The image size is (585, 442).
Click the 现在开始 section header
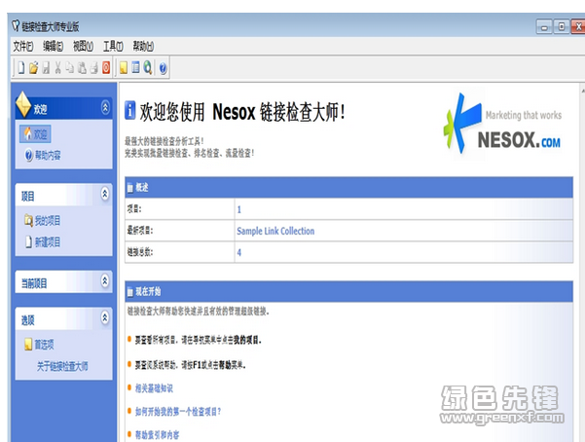click(348, 291)
